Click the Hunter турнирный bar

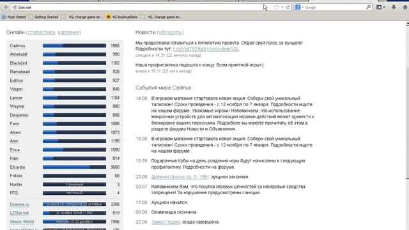point(74,185)
